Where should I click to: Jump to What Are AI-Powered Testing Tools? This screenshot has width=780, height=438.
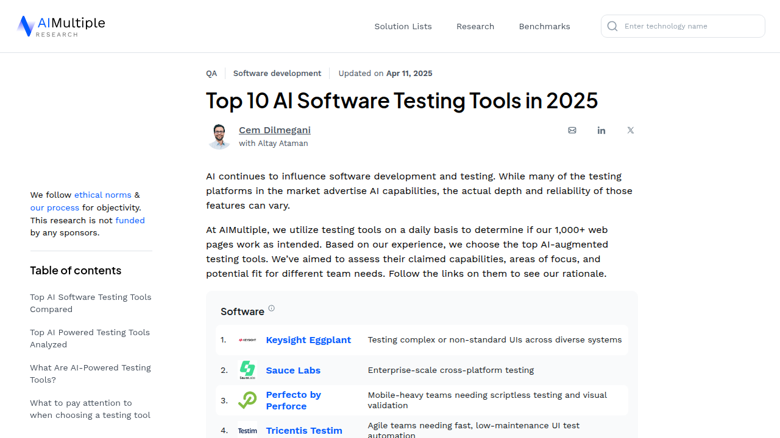point(90,374)
